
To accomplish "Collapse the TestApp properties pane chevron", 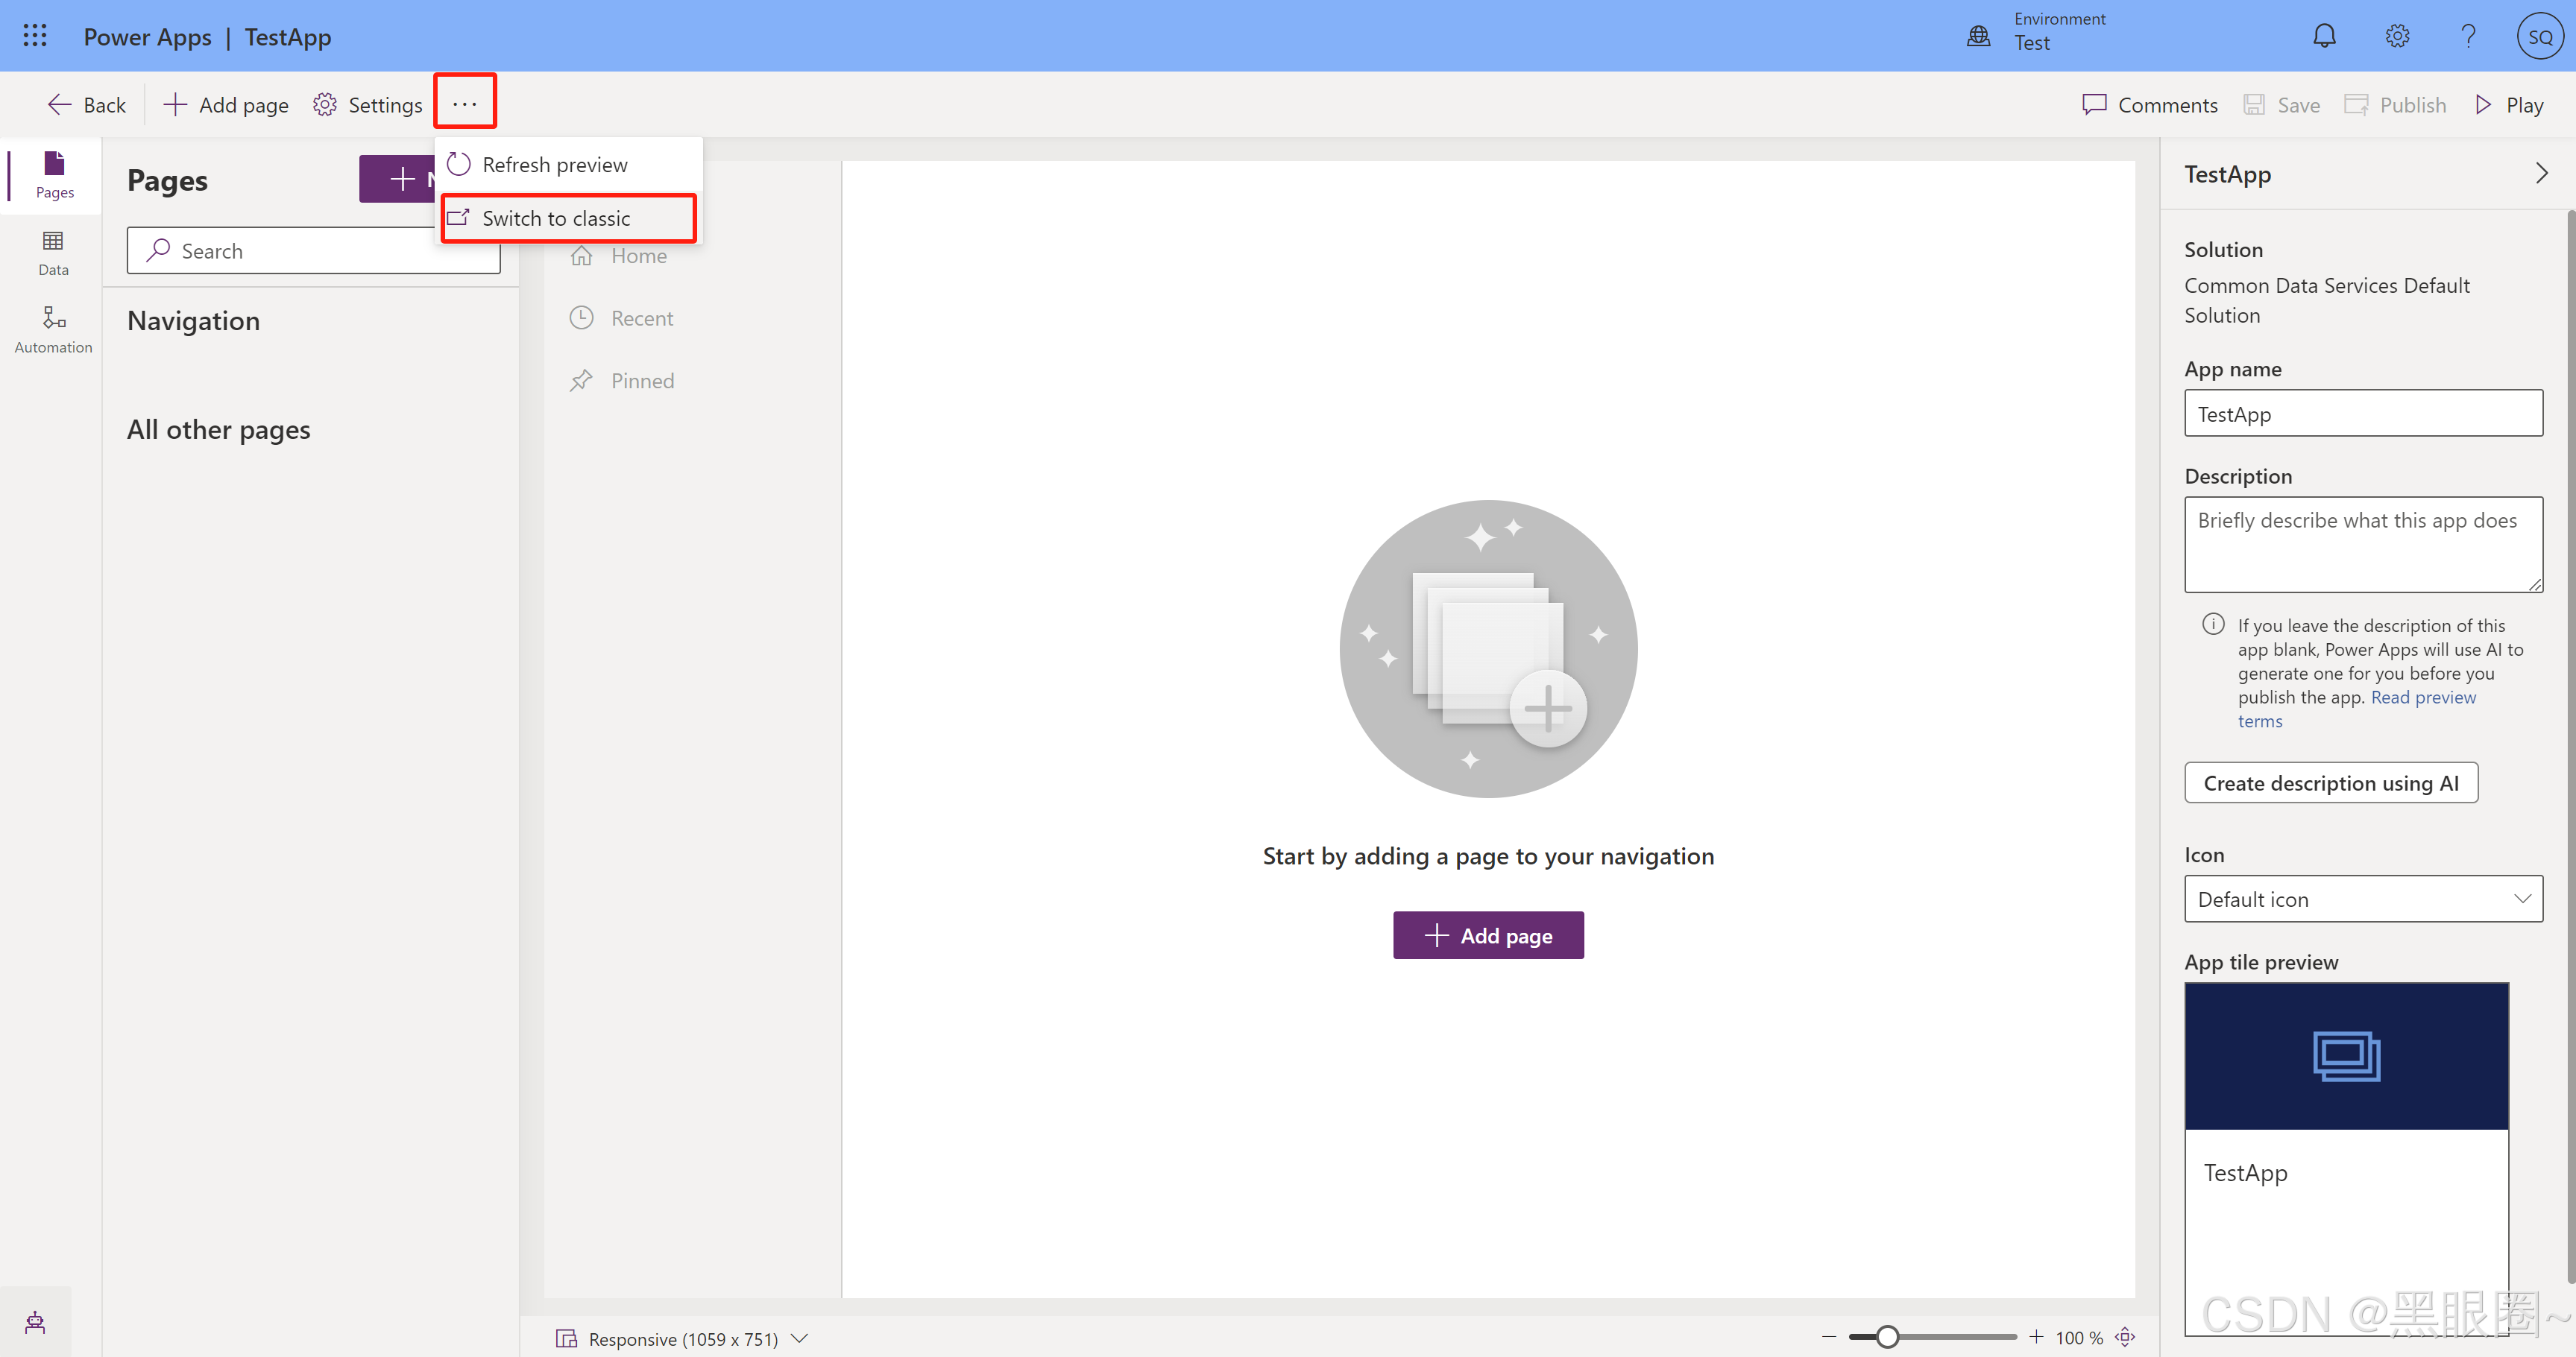I will [2541, 173].
